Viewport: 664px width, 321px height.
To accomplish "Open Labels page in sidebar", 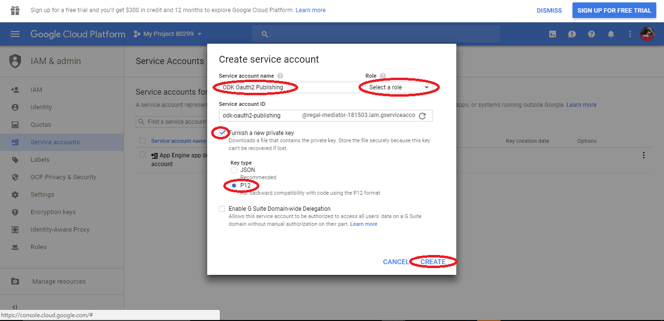I will (40, 159).
